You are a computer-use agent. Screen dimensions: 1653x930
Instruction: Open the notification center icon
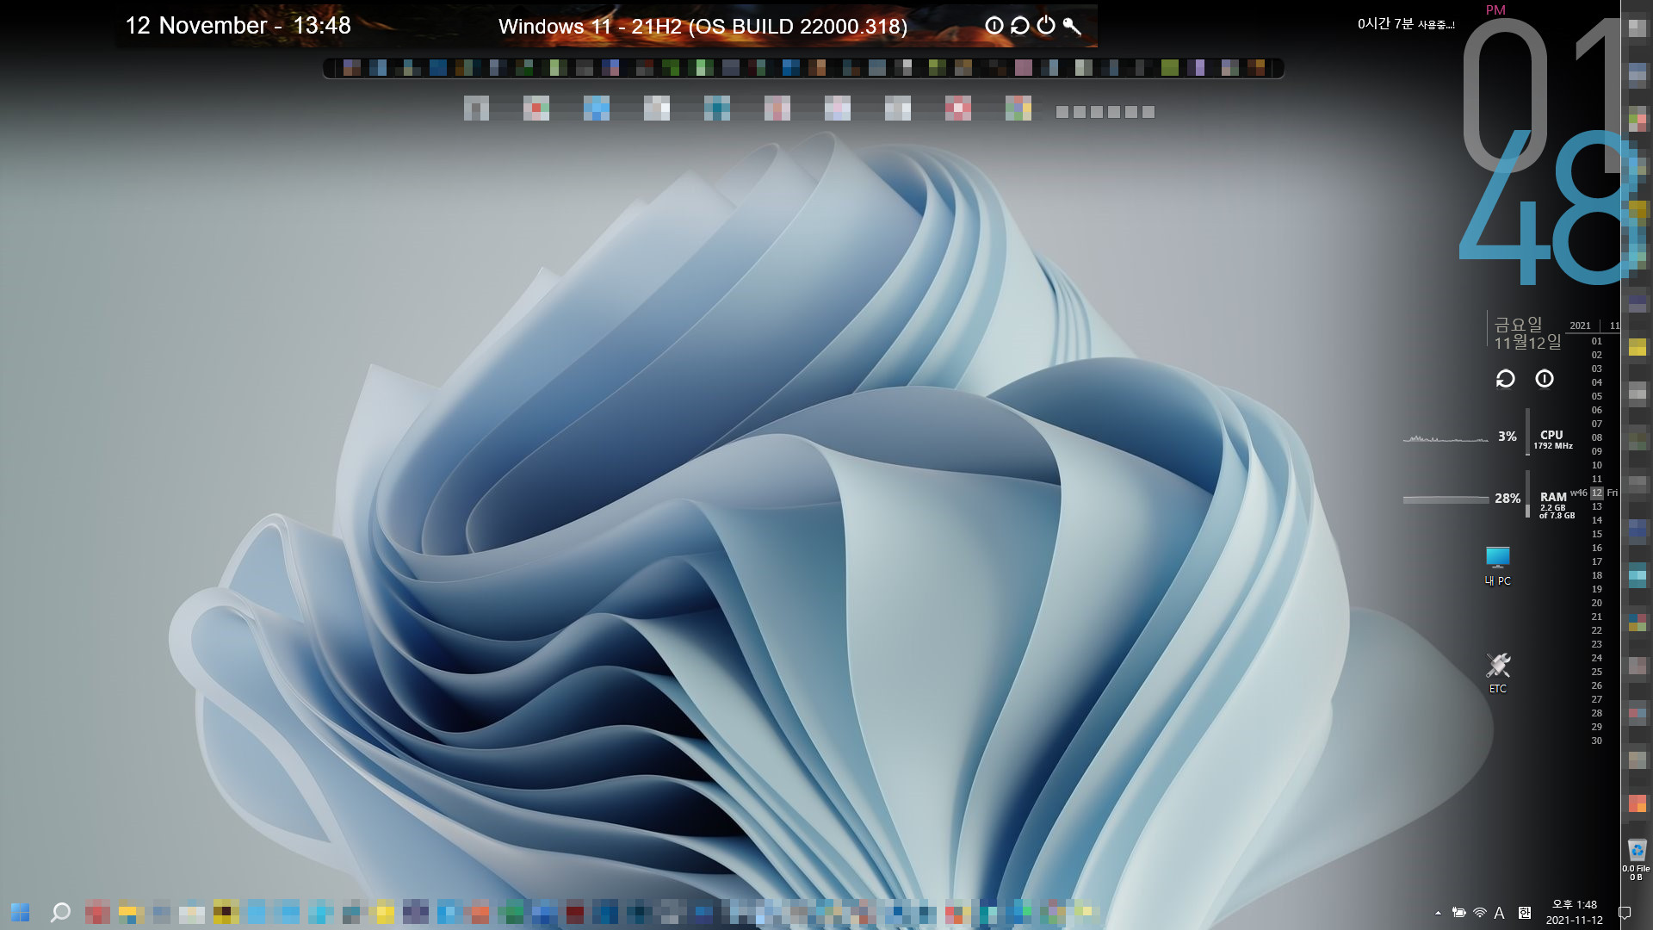click(1625, 913)
